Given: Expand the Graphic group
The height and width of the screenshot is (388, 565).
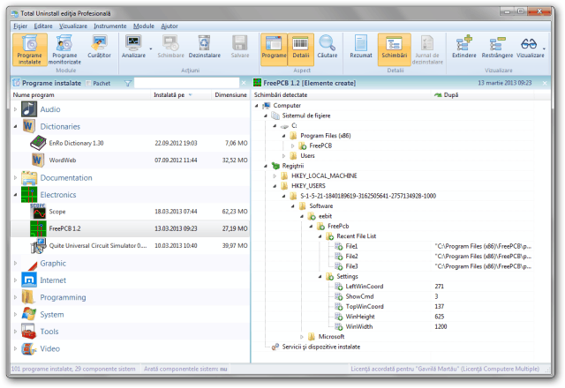Looking at the screenshot, I should (15, 263).
